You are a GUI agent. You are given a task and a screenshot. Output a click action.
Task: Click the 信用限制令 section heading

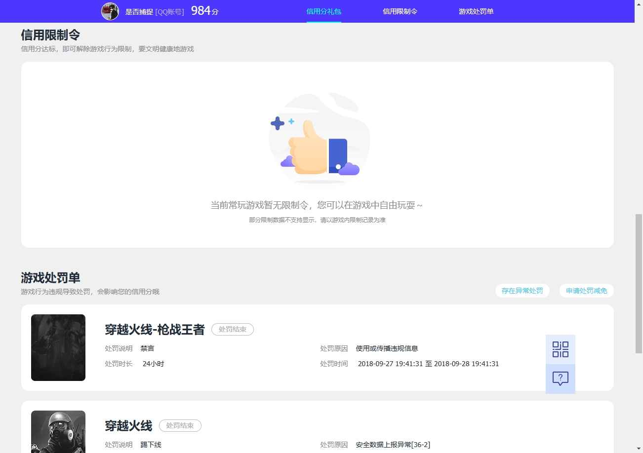[x=50, y=35]
